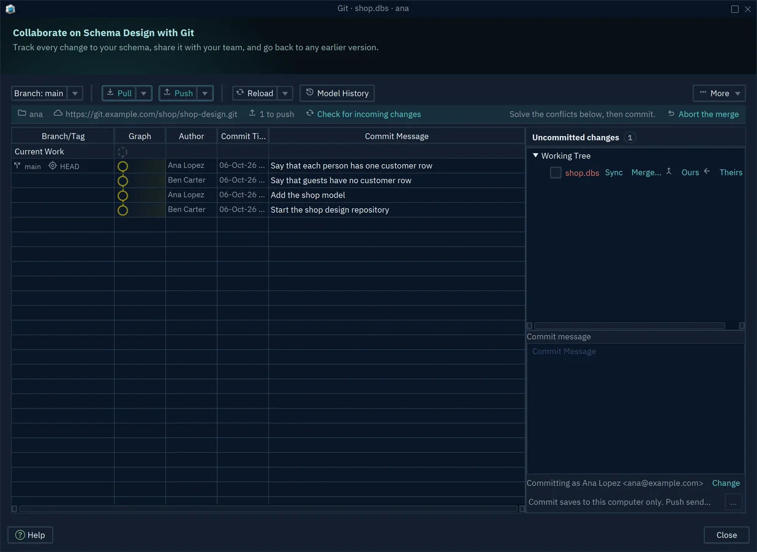Select commit Say that guests have no customer row
This screenshot has width=757, height=552.
pyautogui.click(x=268, y=181)
